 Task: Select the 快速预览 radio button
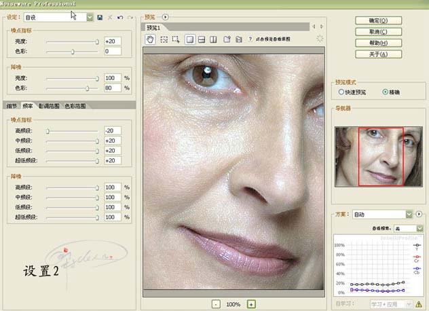341,92
